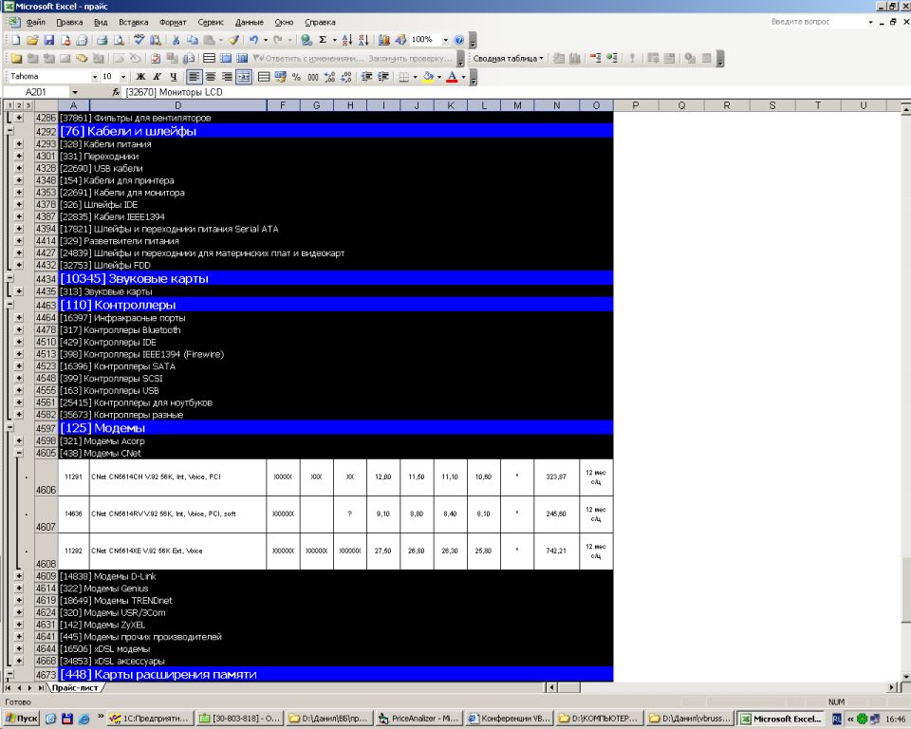Open the Данные menu
This screenshot has width=911, height=729.
pos(249,22)
